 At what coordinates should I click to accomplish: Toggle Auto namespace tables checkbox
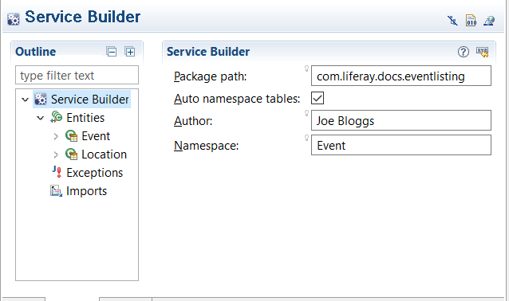(318, 98)
